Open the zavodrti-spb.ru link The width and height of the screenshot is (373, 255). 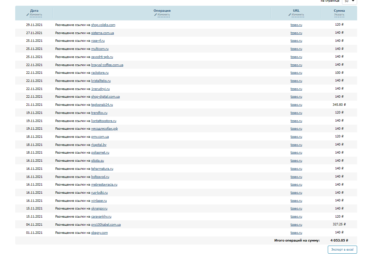point(102,57)
